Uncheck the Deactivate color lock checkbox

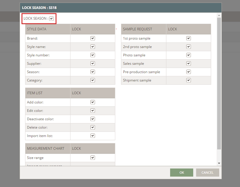(x=92, y=119)
